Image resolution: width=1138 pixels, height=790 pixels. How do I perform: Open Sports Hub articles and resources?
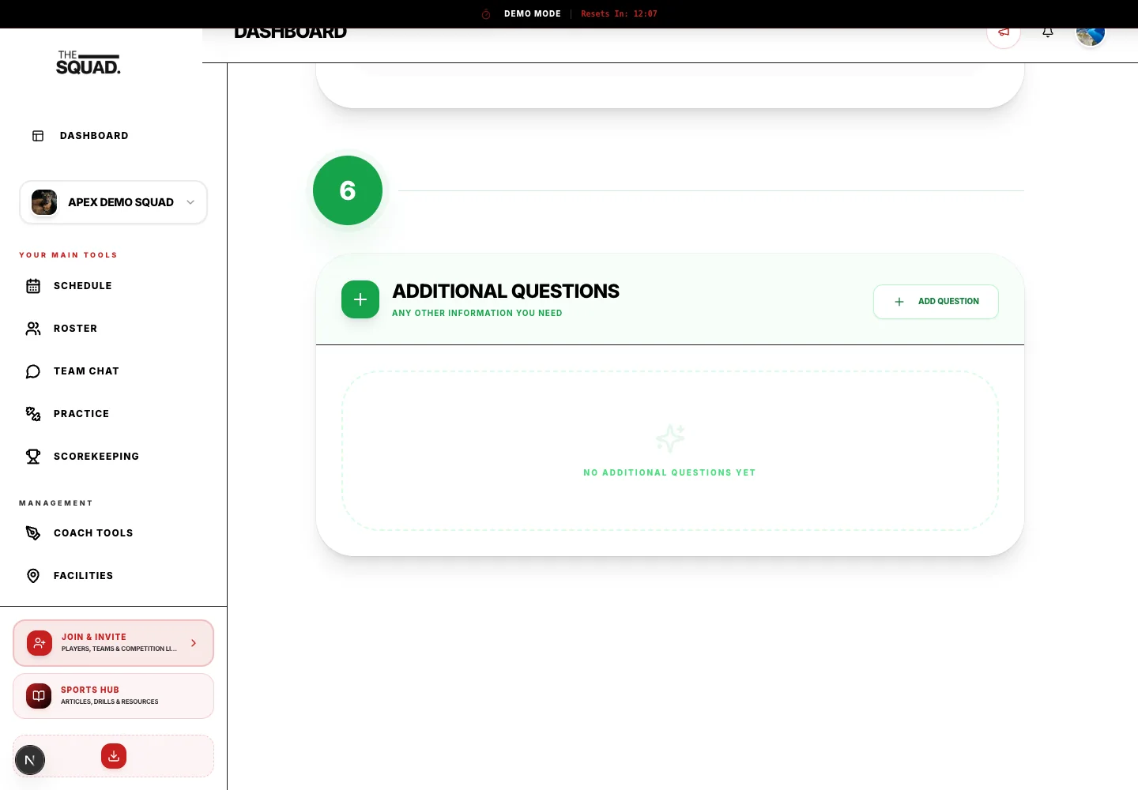click(x=113, y=696)
